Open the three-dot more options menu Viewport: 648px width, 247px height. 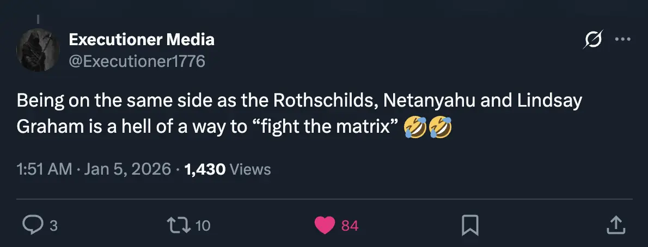(622, 39)
